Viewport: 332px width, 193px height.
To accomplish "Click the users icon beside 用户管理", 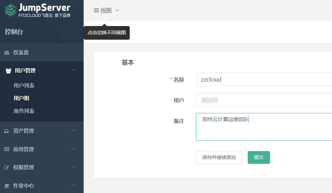I will click(9, 71).
